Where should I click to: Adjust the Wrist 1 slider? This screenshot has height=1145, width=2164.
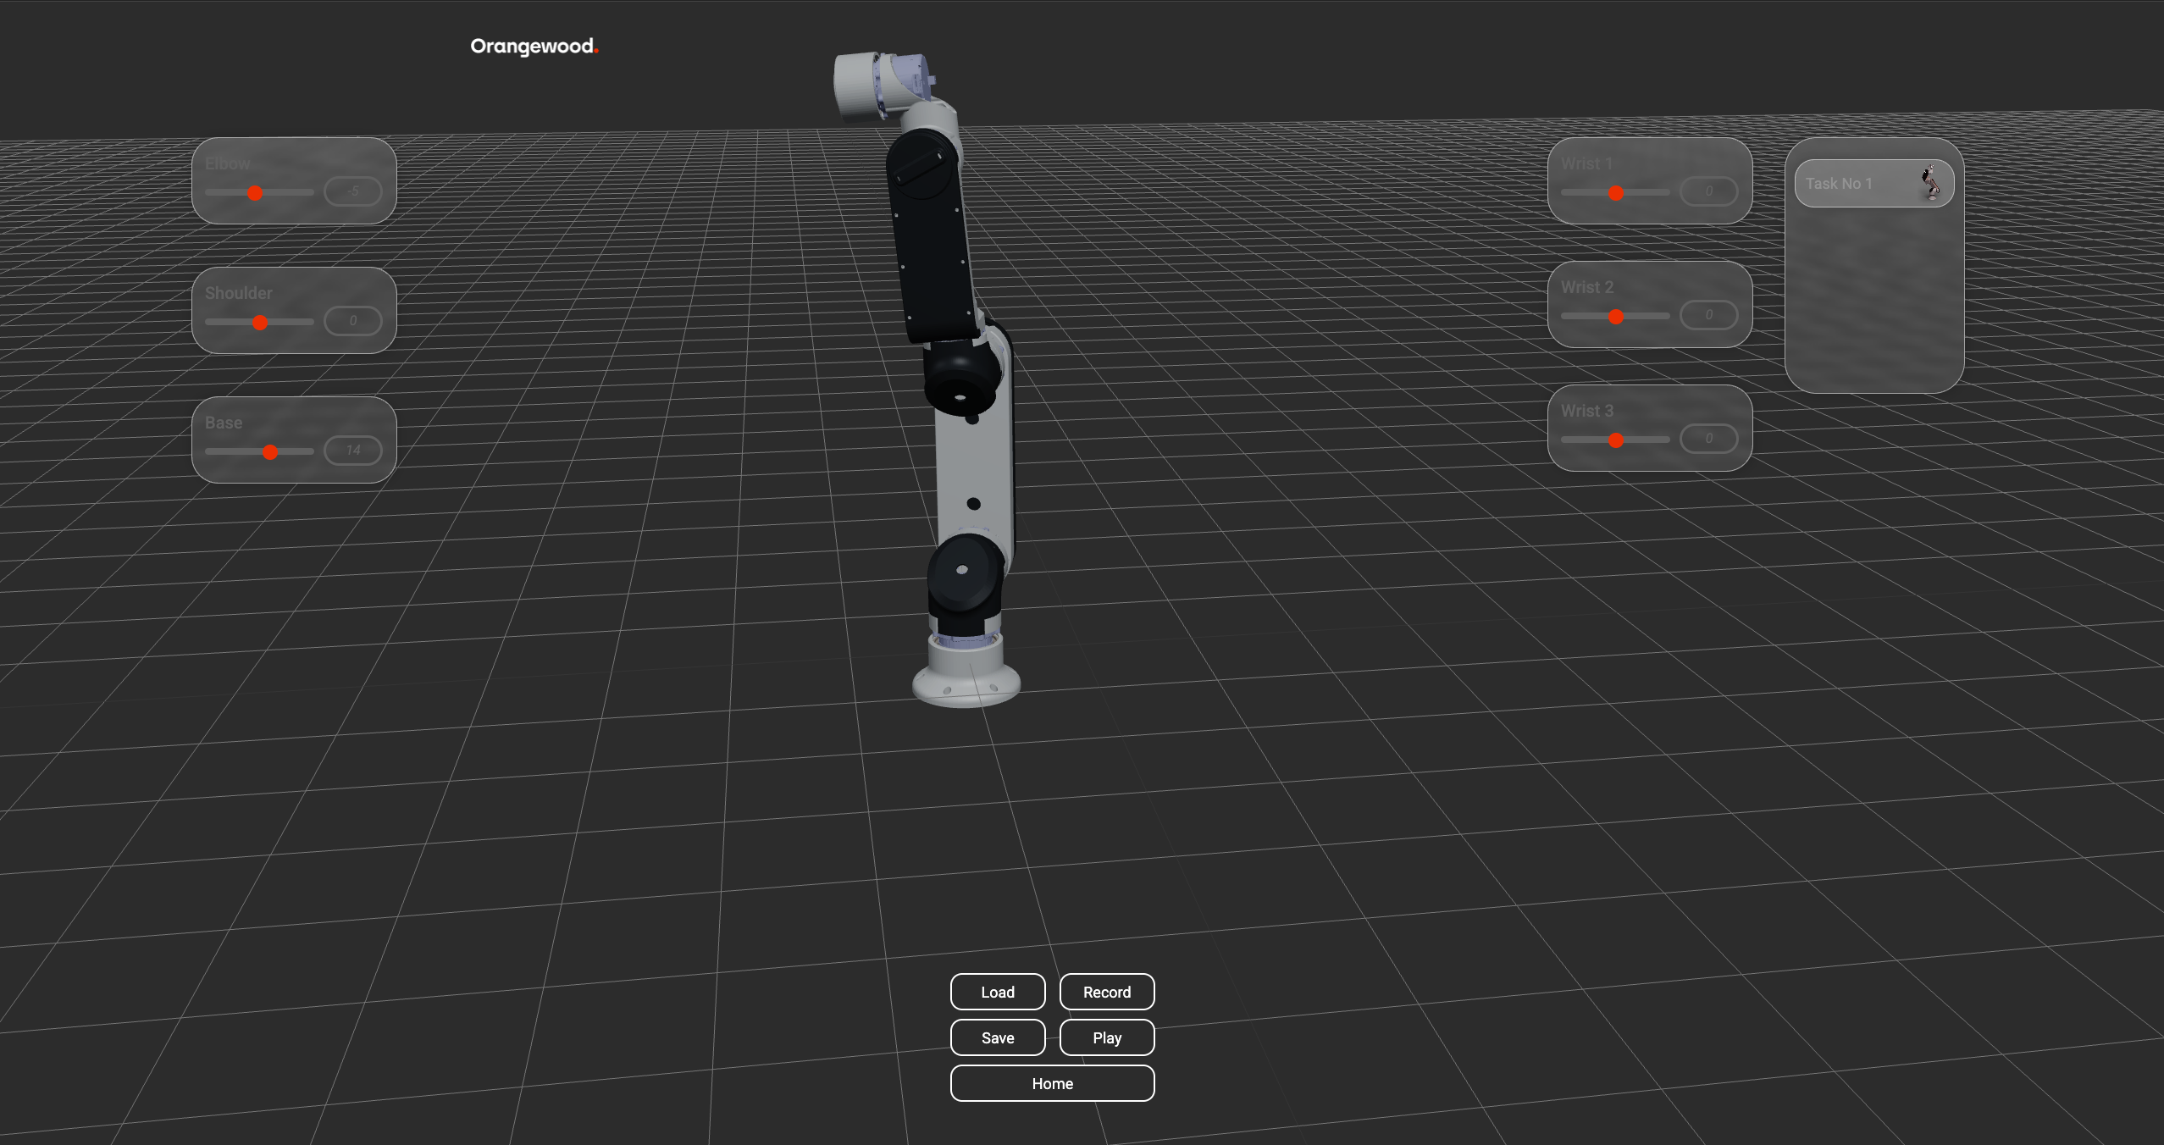(1615, 193)
